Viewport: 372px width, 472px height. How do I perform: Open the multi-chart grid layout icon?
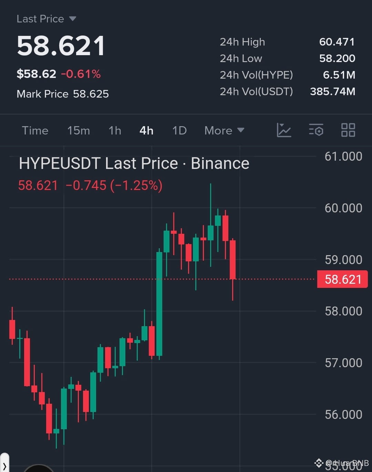(x=348, y=130)
